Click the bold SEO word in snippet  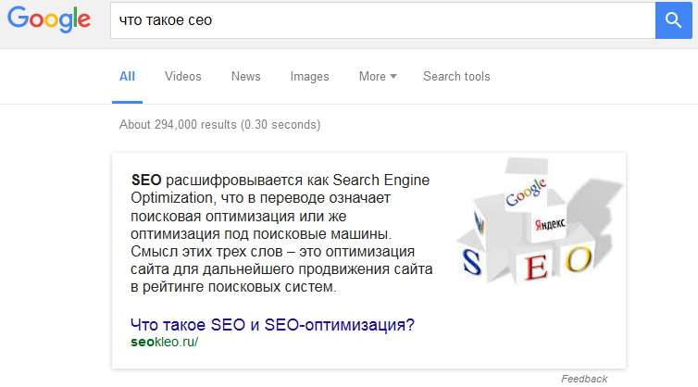[146, 180]
